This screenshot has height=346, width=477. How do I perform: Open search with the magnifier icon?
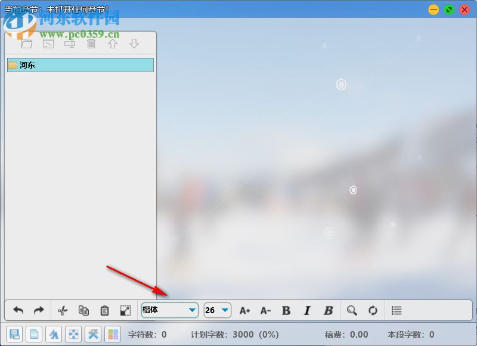click(352, 310)
